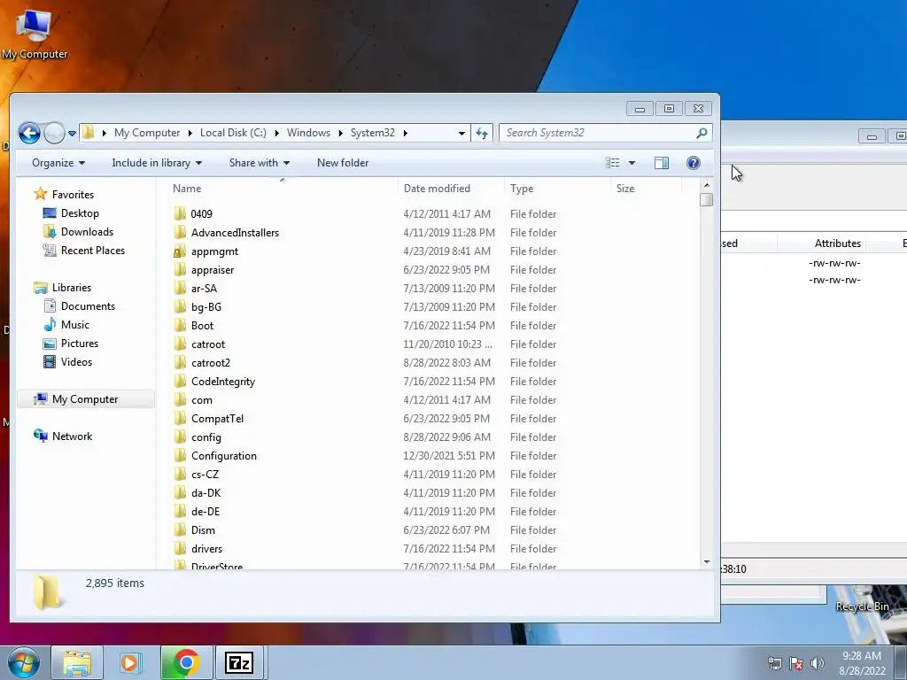Open the view options dropdown arrow

click(632, 163)
